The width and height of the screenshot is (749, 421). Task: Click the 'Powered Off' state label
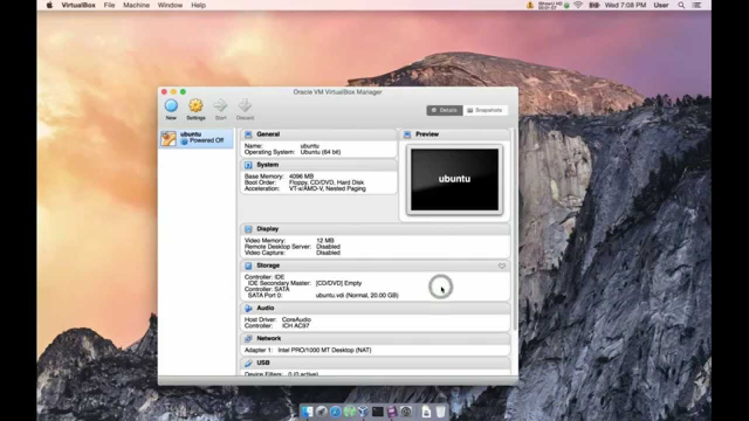click(207, 141)
